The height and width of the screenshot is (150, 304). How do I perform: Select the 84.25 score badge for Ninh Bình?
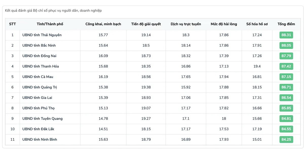pos(286,139)
